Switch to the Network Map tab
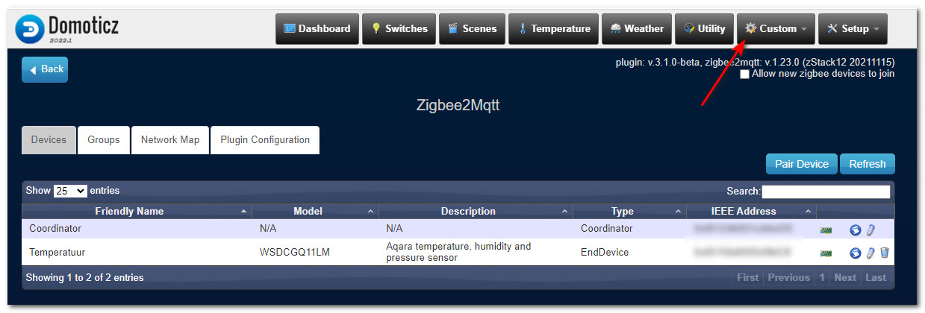The image size is (925, 313). click(170, 140)
